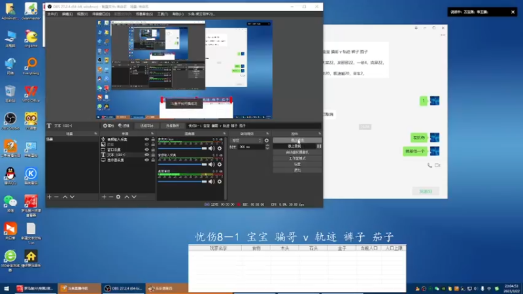Viewport: 523px width, 294px height.
Task: Adjust 麦克风/Aux volume slider
Action: point(182,148)
